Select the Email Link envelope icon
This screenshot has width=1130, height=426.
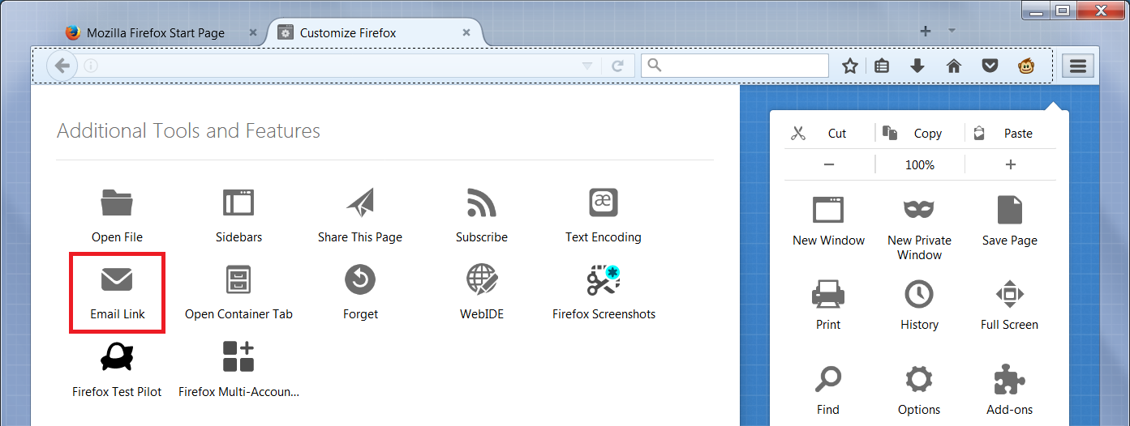coord(117,279)
